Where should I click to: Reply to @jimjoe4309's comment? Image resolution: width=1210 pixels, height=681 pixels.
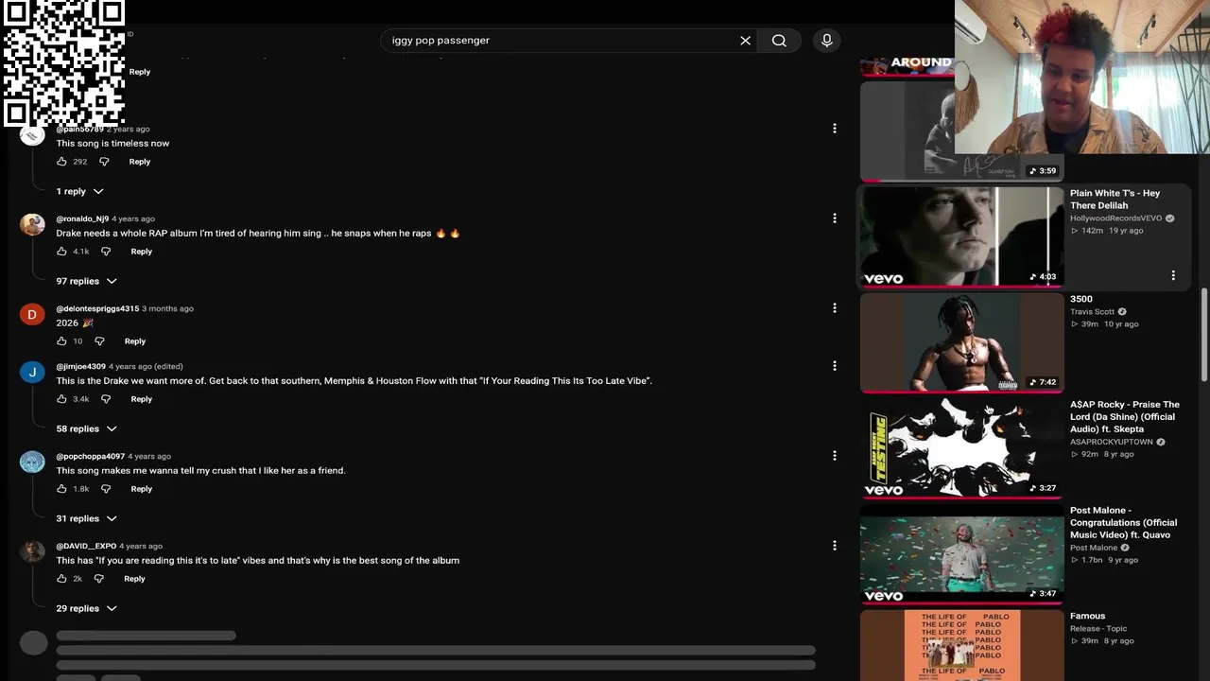tap(142, 399)
